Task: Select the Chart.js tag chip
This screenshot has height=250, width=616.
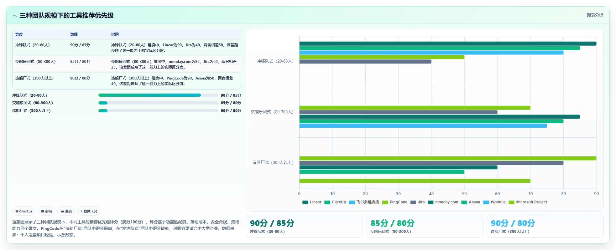Action: [x=24, y=211]
